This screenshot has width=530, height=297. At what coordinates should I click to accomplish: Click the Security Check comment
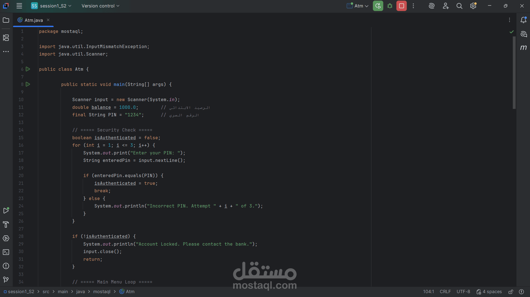click(x=112, y=130)
